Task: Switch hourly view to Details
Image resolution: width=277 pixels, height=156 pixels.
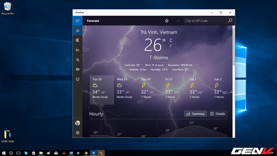Action: (x=217, y=114)
